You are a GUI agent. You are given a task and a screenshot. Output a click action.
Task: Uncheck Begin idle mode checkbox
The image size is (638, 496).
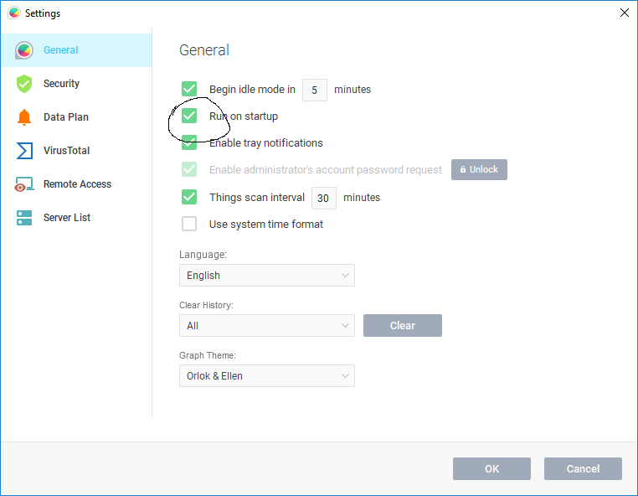coord(189,89)
